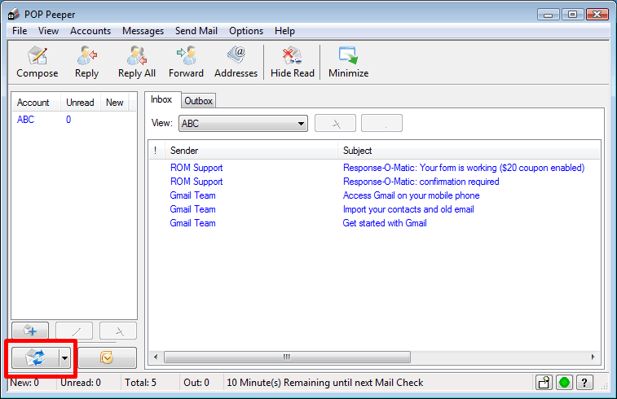
Task: Sort accounts by the Account column header
Action: tap(36, 103)
